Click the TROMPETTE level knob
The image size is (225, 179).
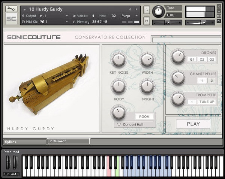[178, 99]
